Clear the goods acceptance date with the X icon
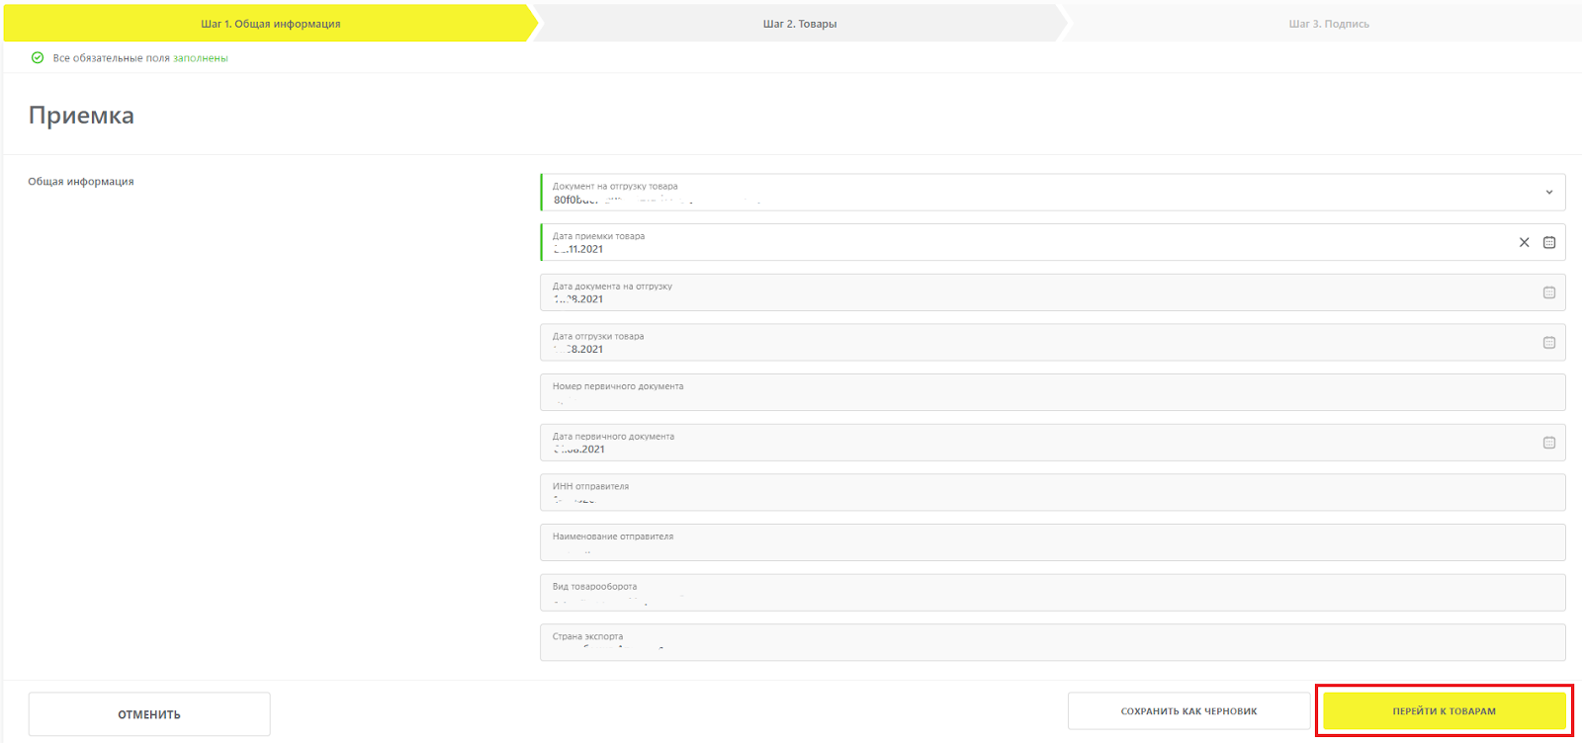Viewport: 1582px width, 743px height. pyautogui.click(x=1524, y=242)
